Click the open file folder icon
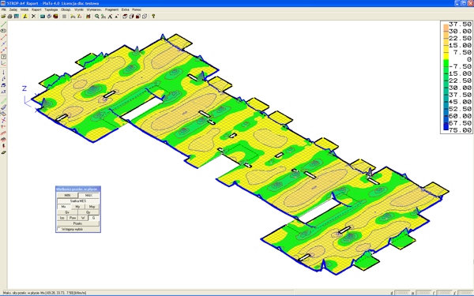This screenshot has width=474, height=296. coord(3,17)
